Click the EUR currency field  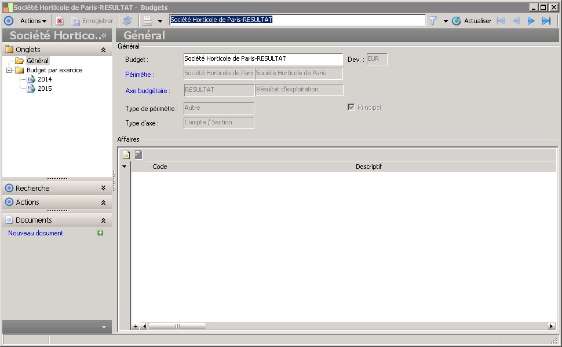pyautogui.click(x=377, y=59)
